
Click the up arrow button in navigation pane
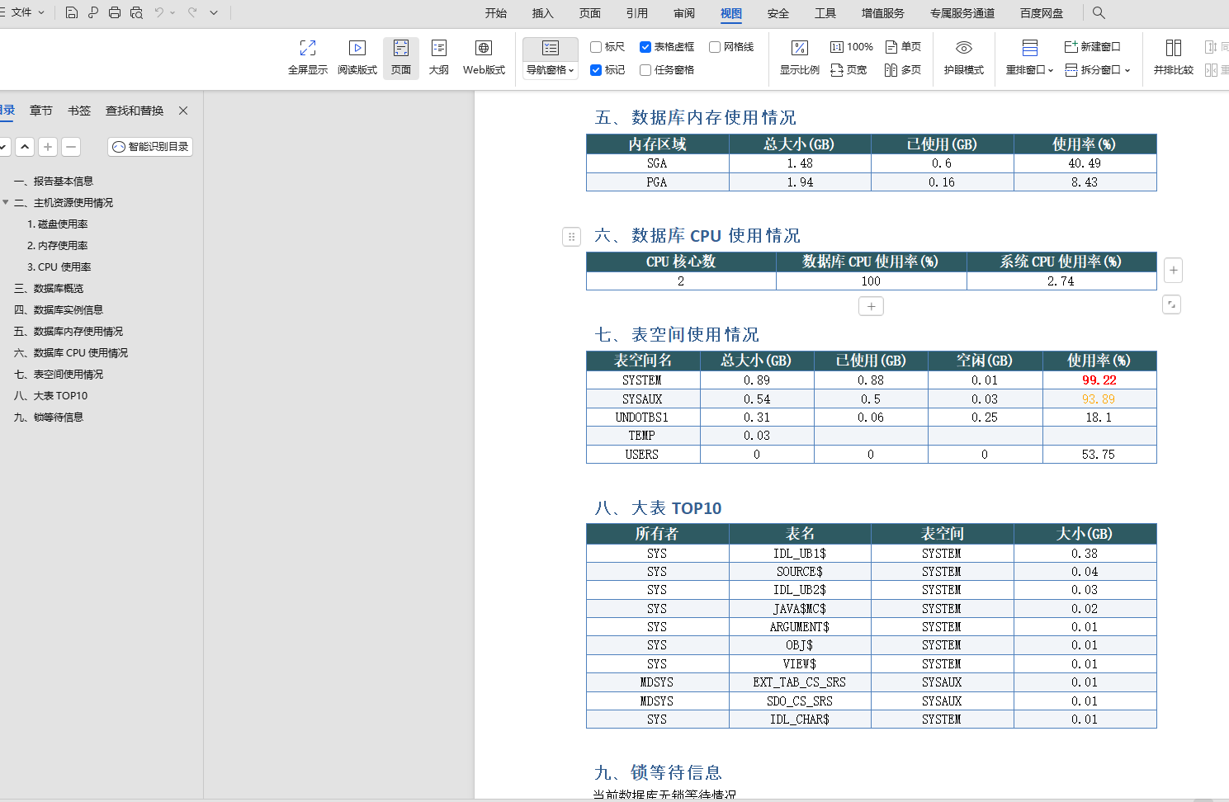click(25, 147)
